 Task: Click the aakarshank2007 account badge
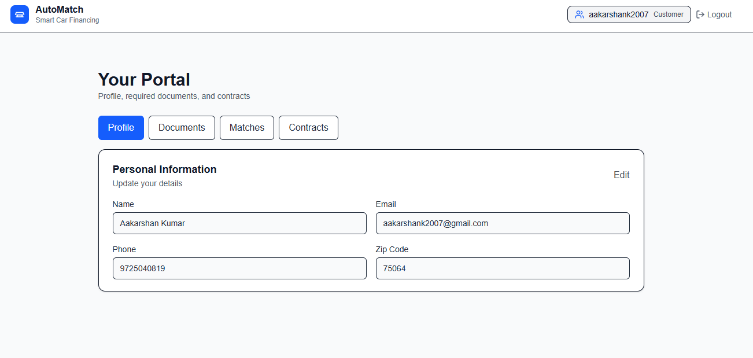pyautogui.click(x=629, y=14)
